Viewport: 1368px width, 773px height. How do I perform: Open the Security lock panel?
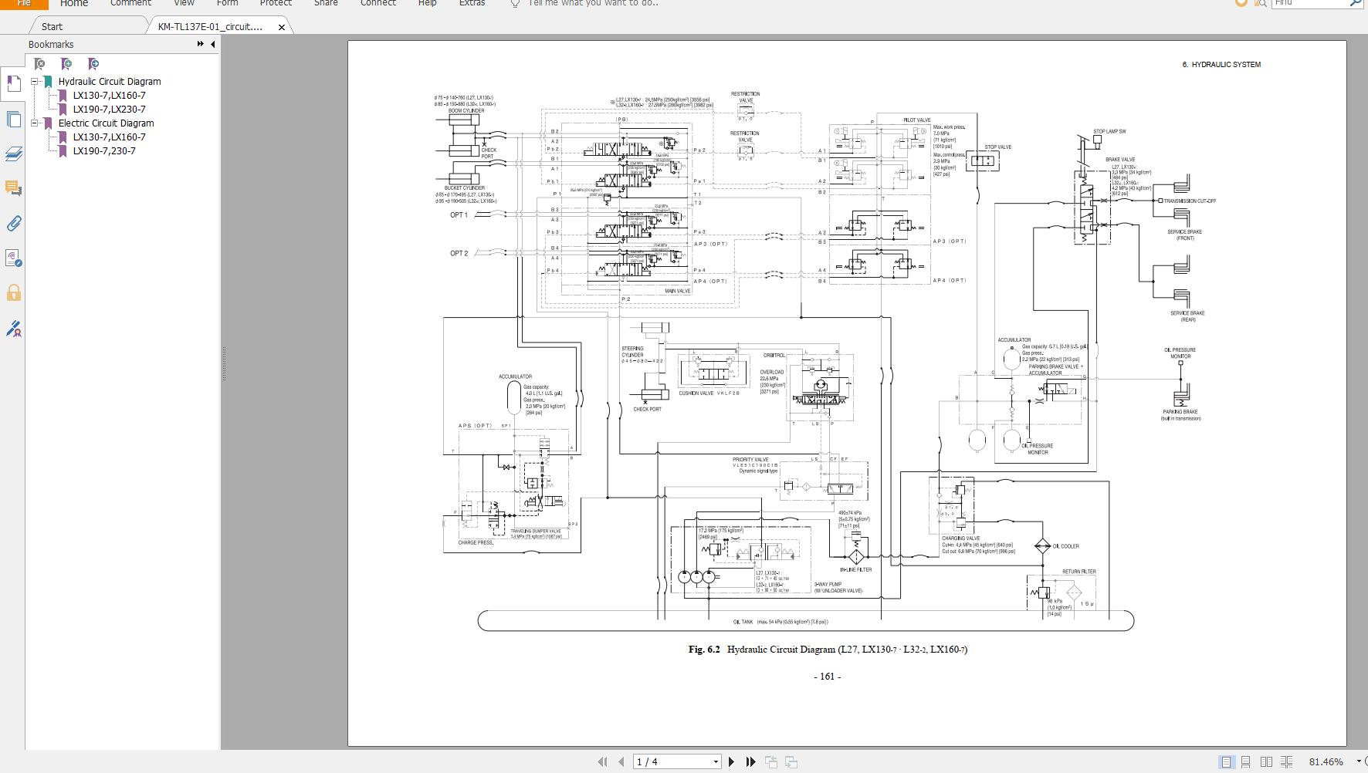pyautogui.click(x=13, y=293)
